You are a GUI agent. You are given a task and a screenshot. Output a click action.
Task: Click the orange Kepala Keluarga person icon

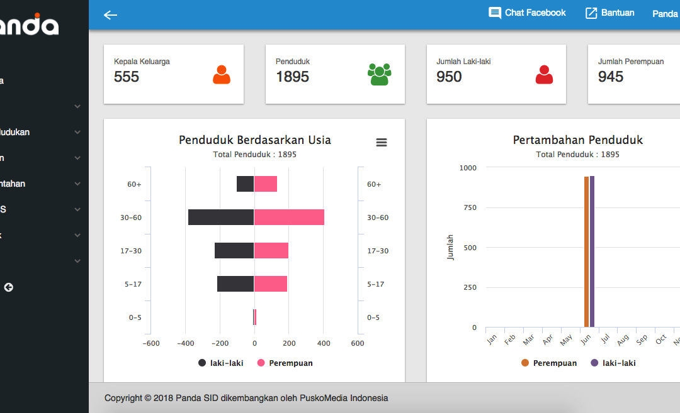pos(222,74)
